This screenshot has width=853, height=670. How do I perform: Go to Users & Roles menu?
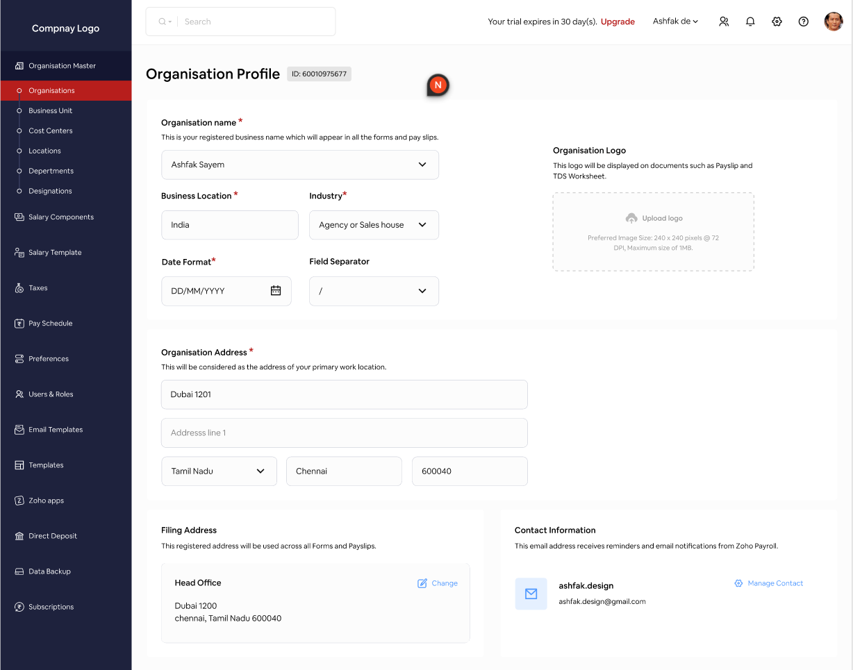(51, 394)
